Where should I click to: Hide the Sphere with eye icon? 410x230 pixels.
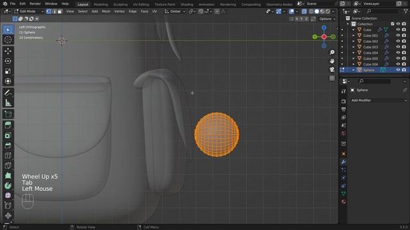click(398, 70)
